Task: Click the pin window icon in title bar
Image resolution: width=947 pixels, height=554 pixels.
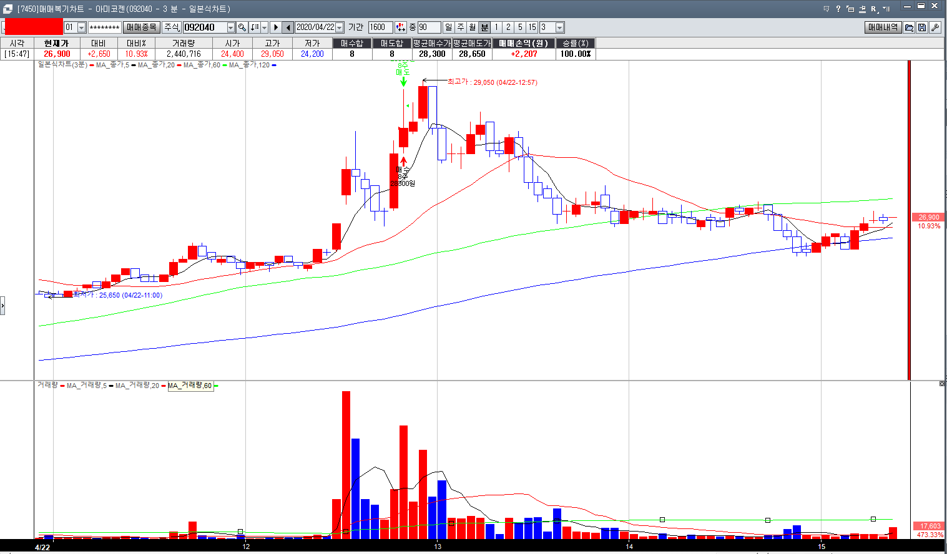Action: point(862,9)
